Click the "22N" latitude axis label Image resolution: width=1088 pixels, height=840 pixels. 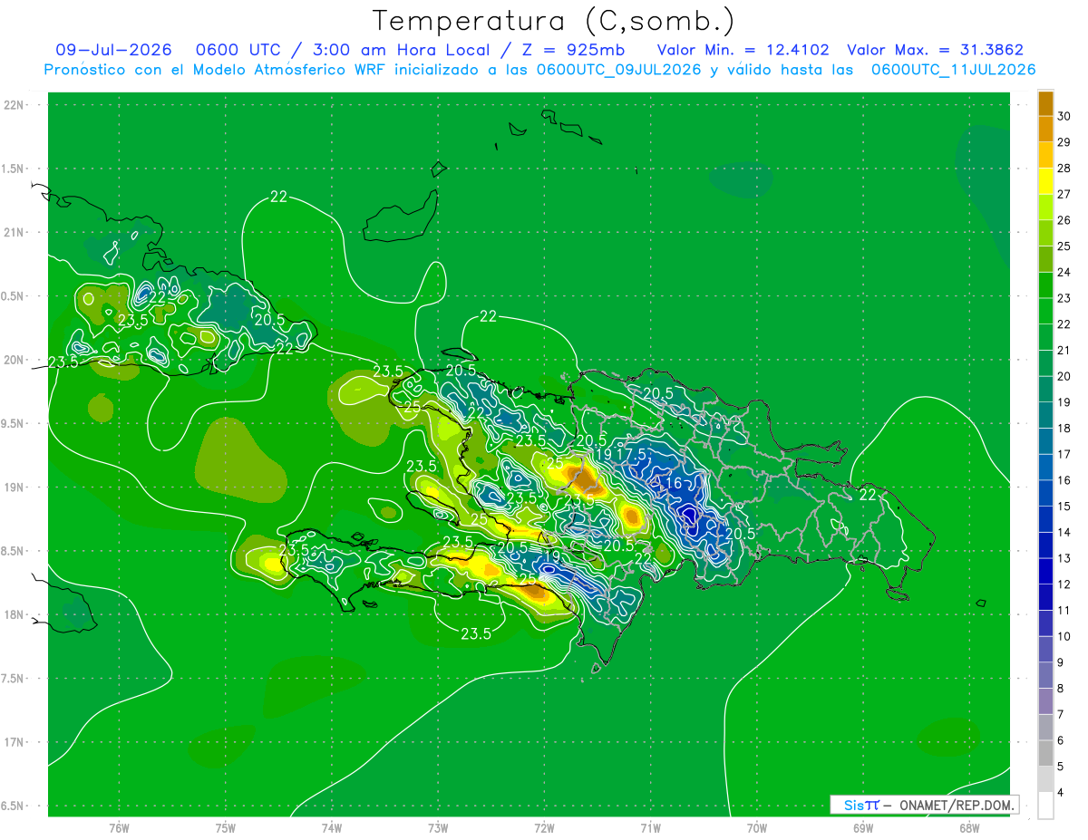[14, 105]
